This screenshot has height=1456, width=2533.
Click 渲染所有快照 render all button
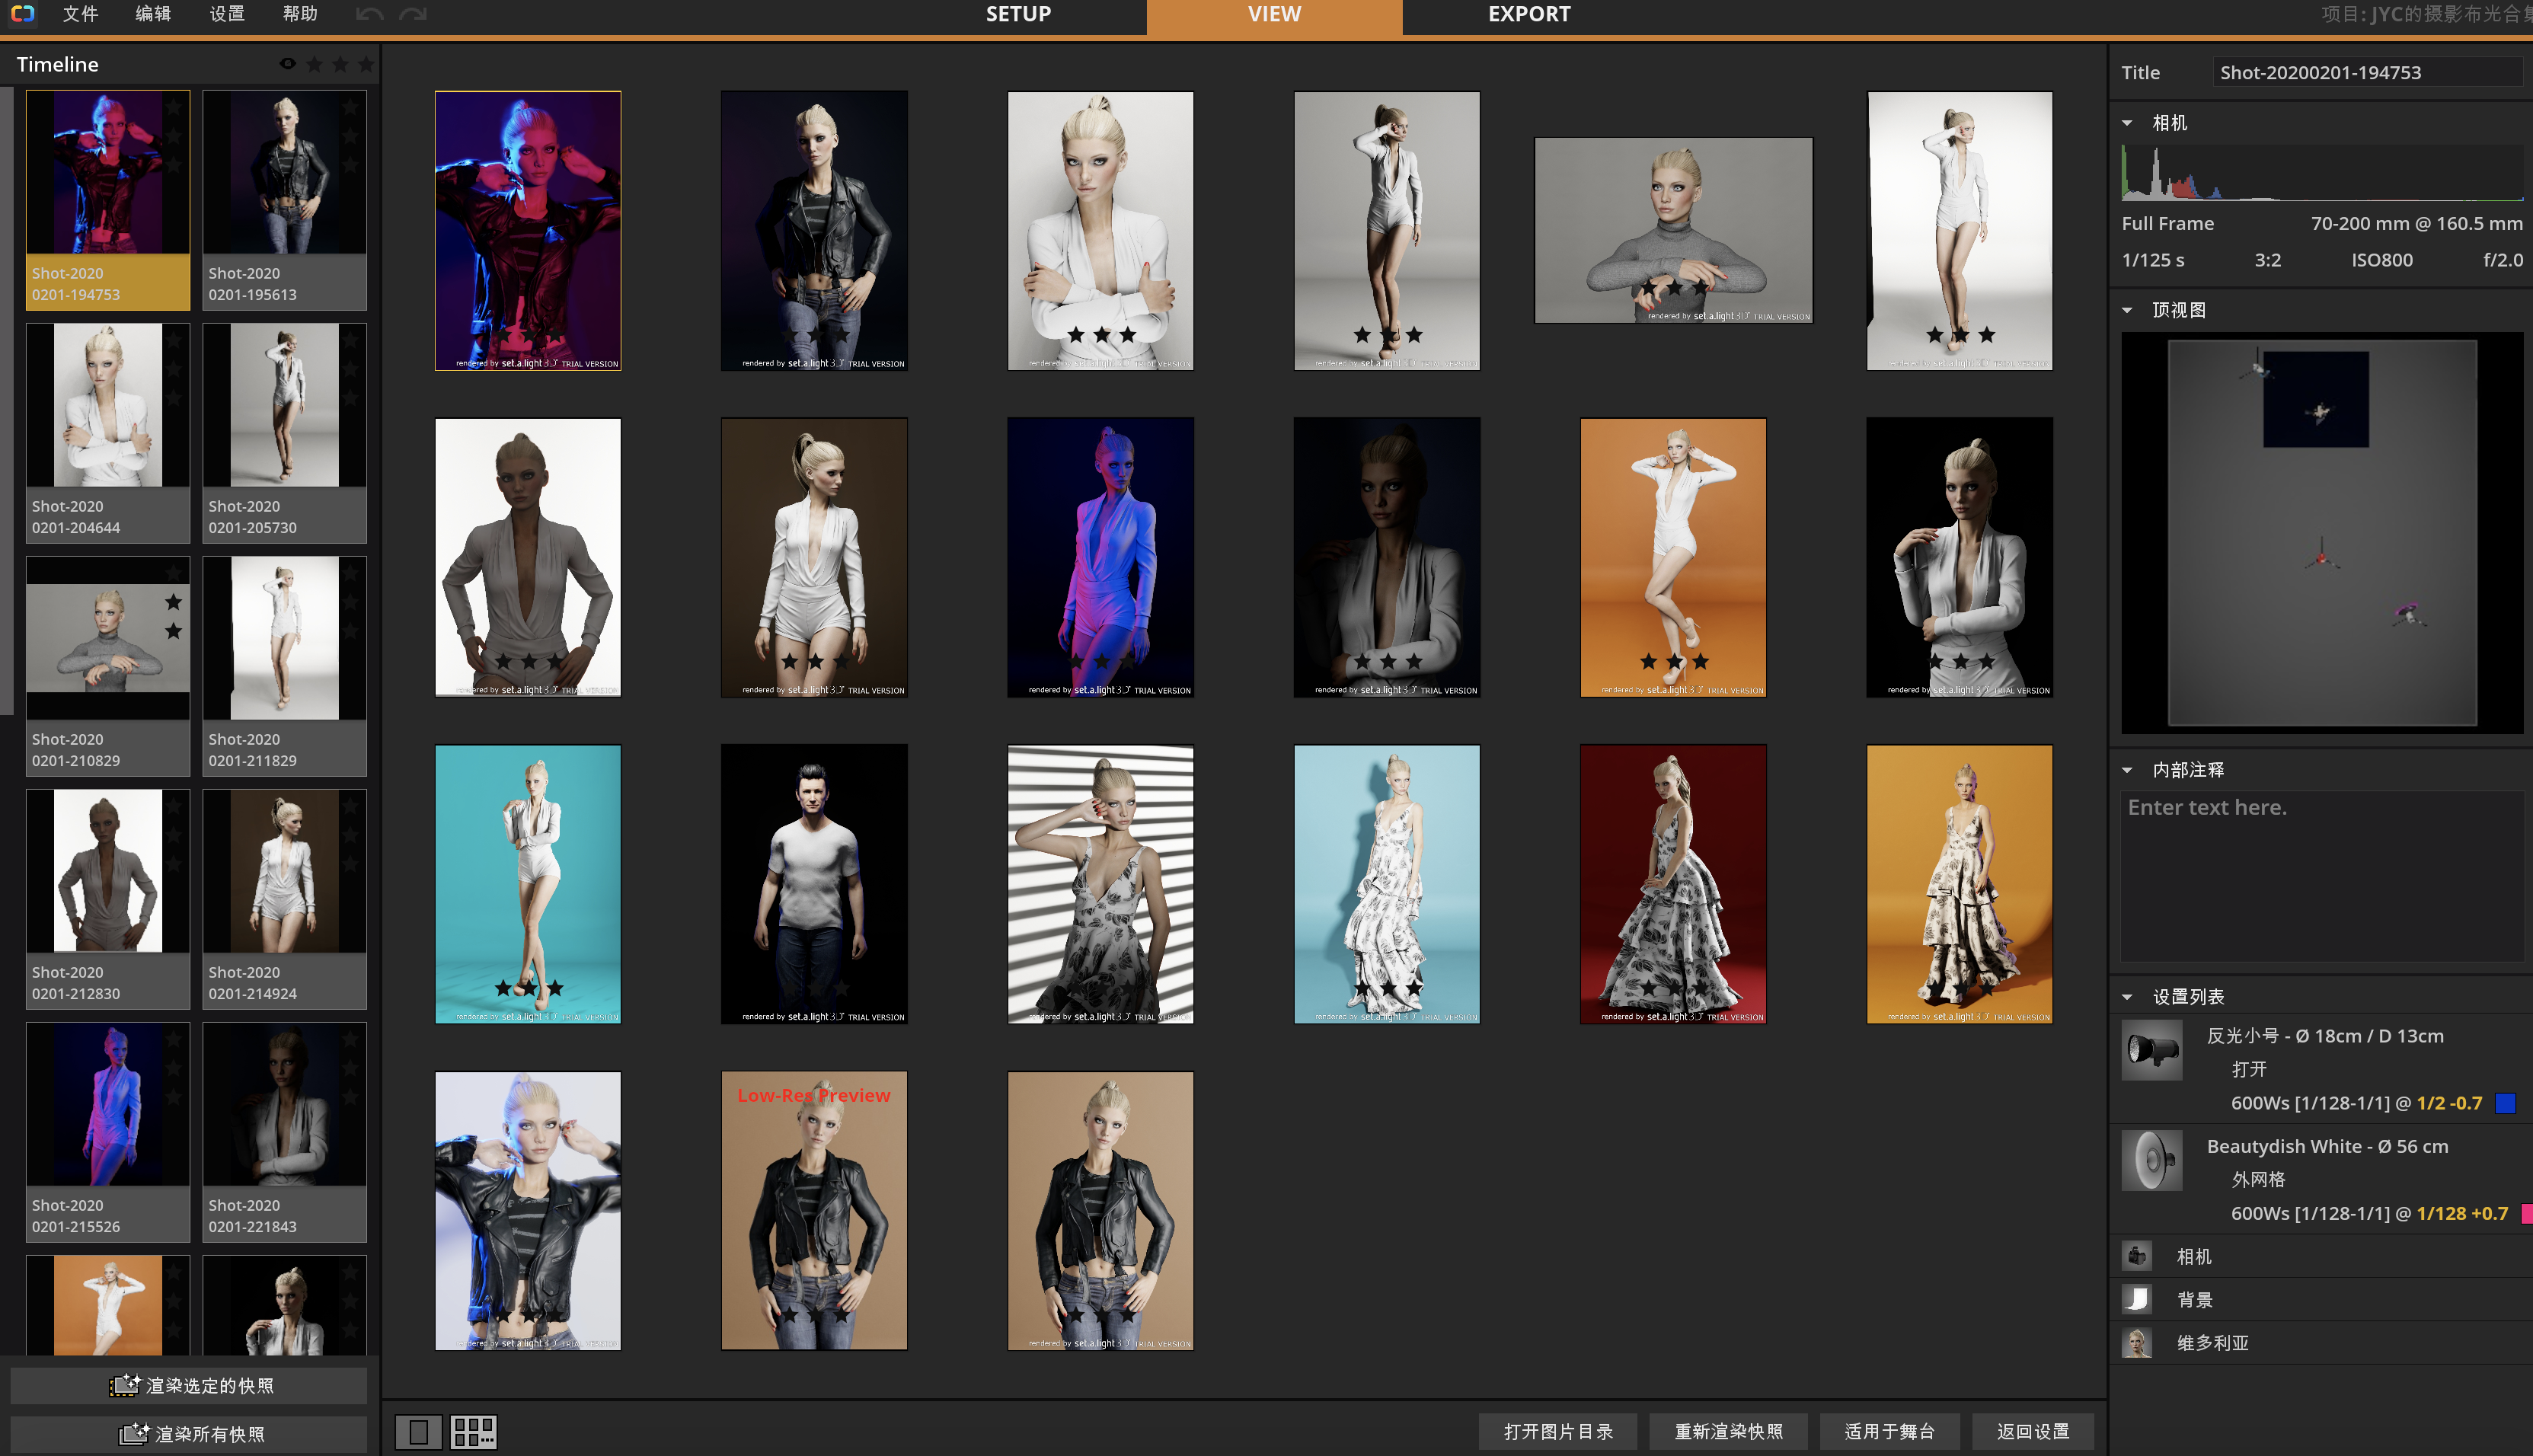[x=190, y=1433]
